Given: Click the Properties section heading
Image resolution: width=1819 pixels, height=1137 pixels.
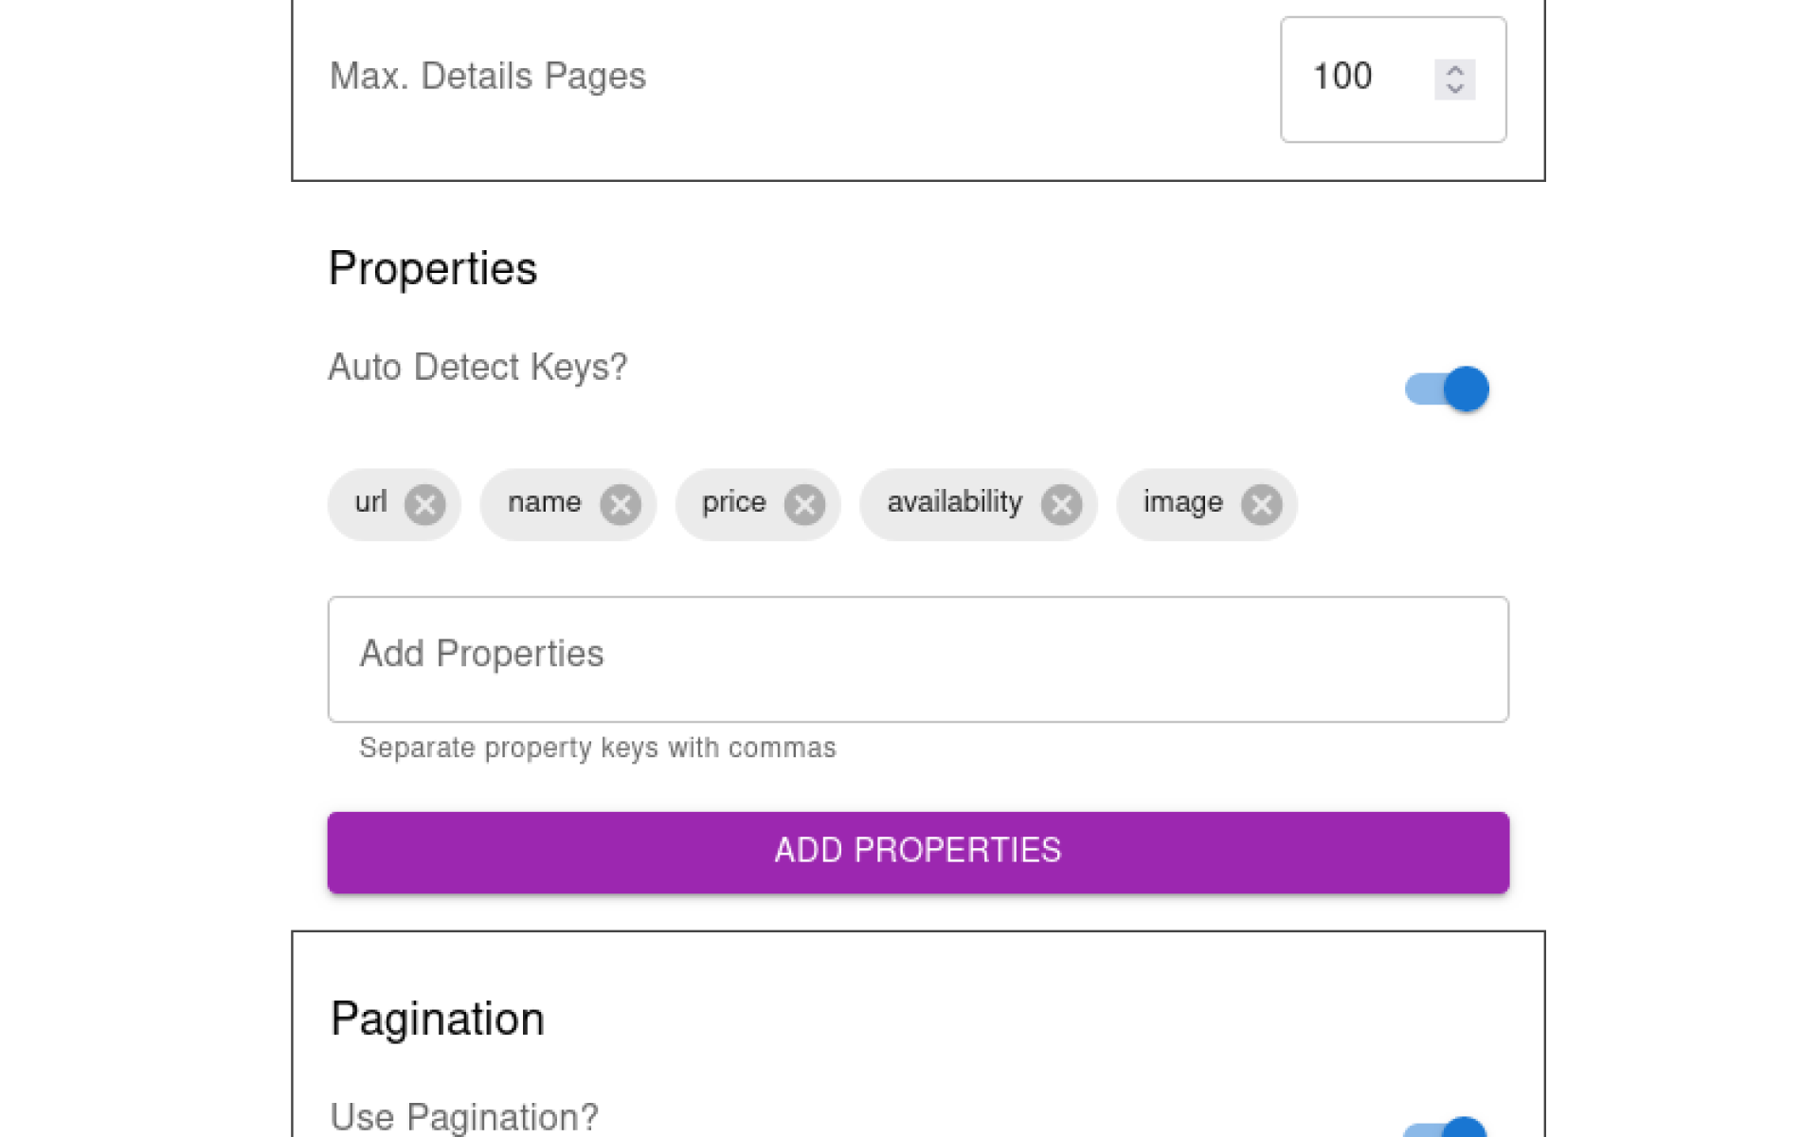Looking at the screenshot, I should (432, 268).
